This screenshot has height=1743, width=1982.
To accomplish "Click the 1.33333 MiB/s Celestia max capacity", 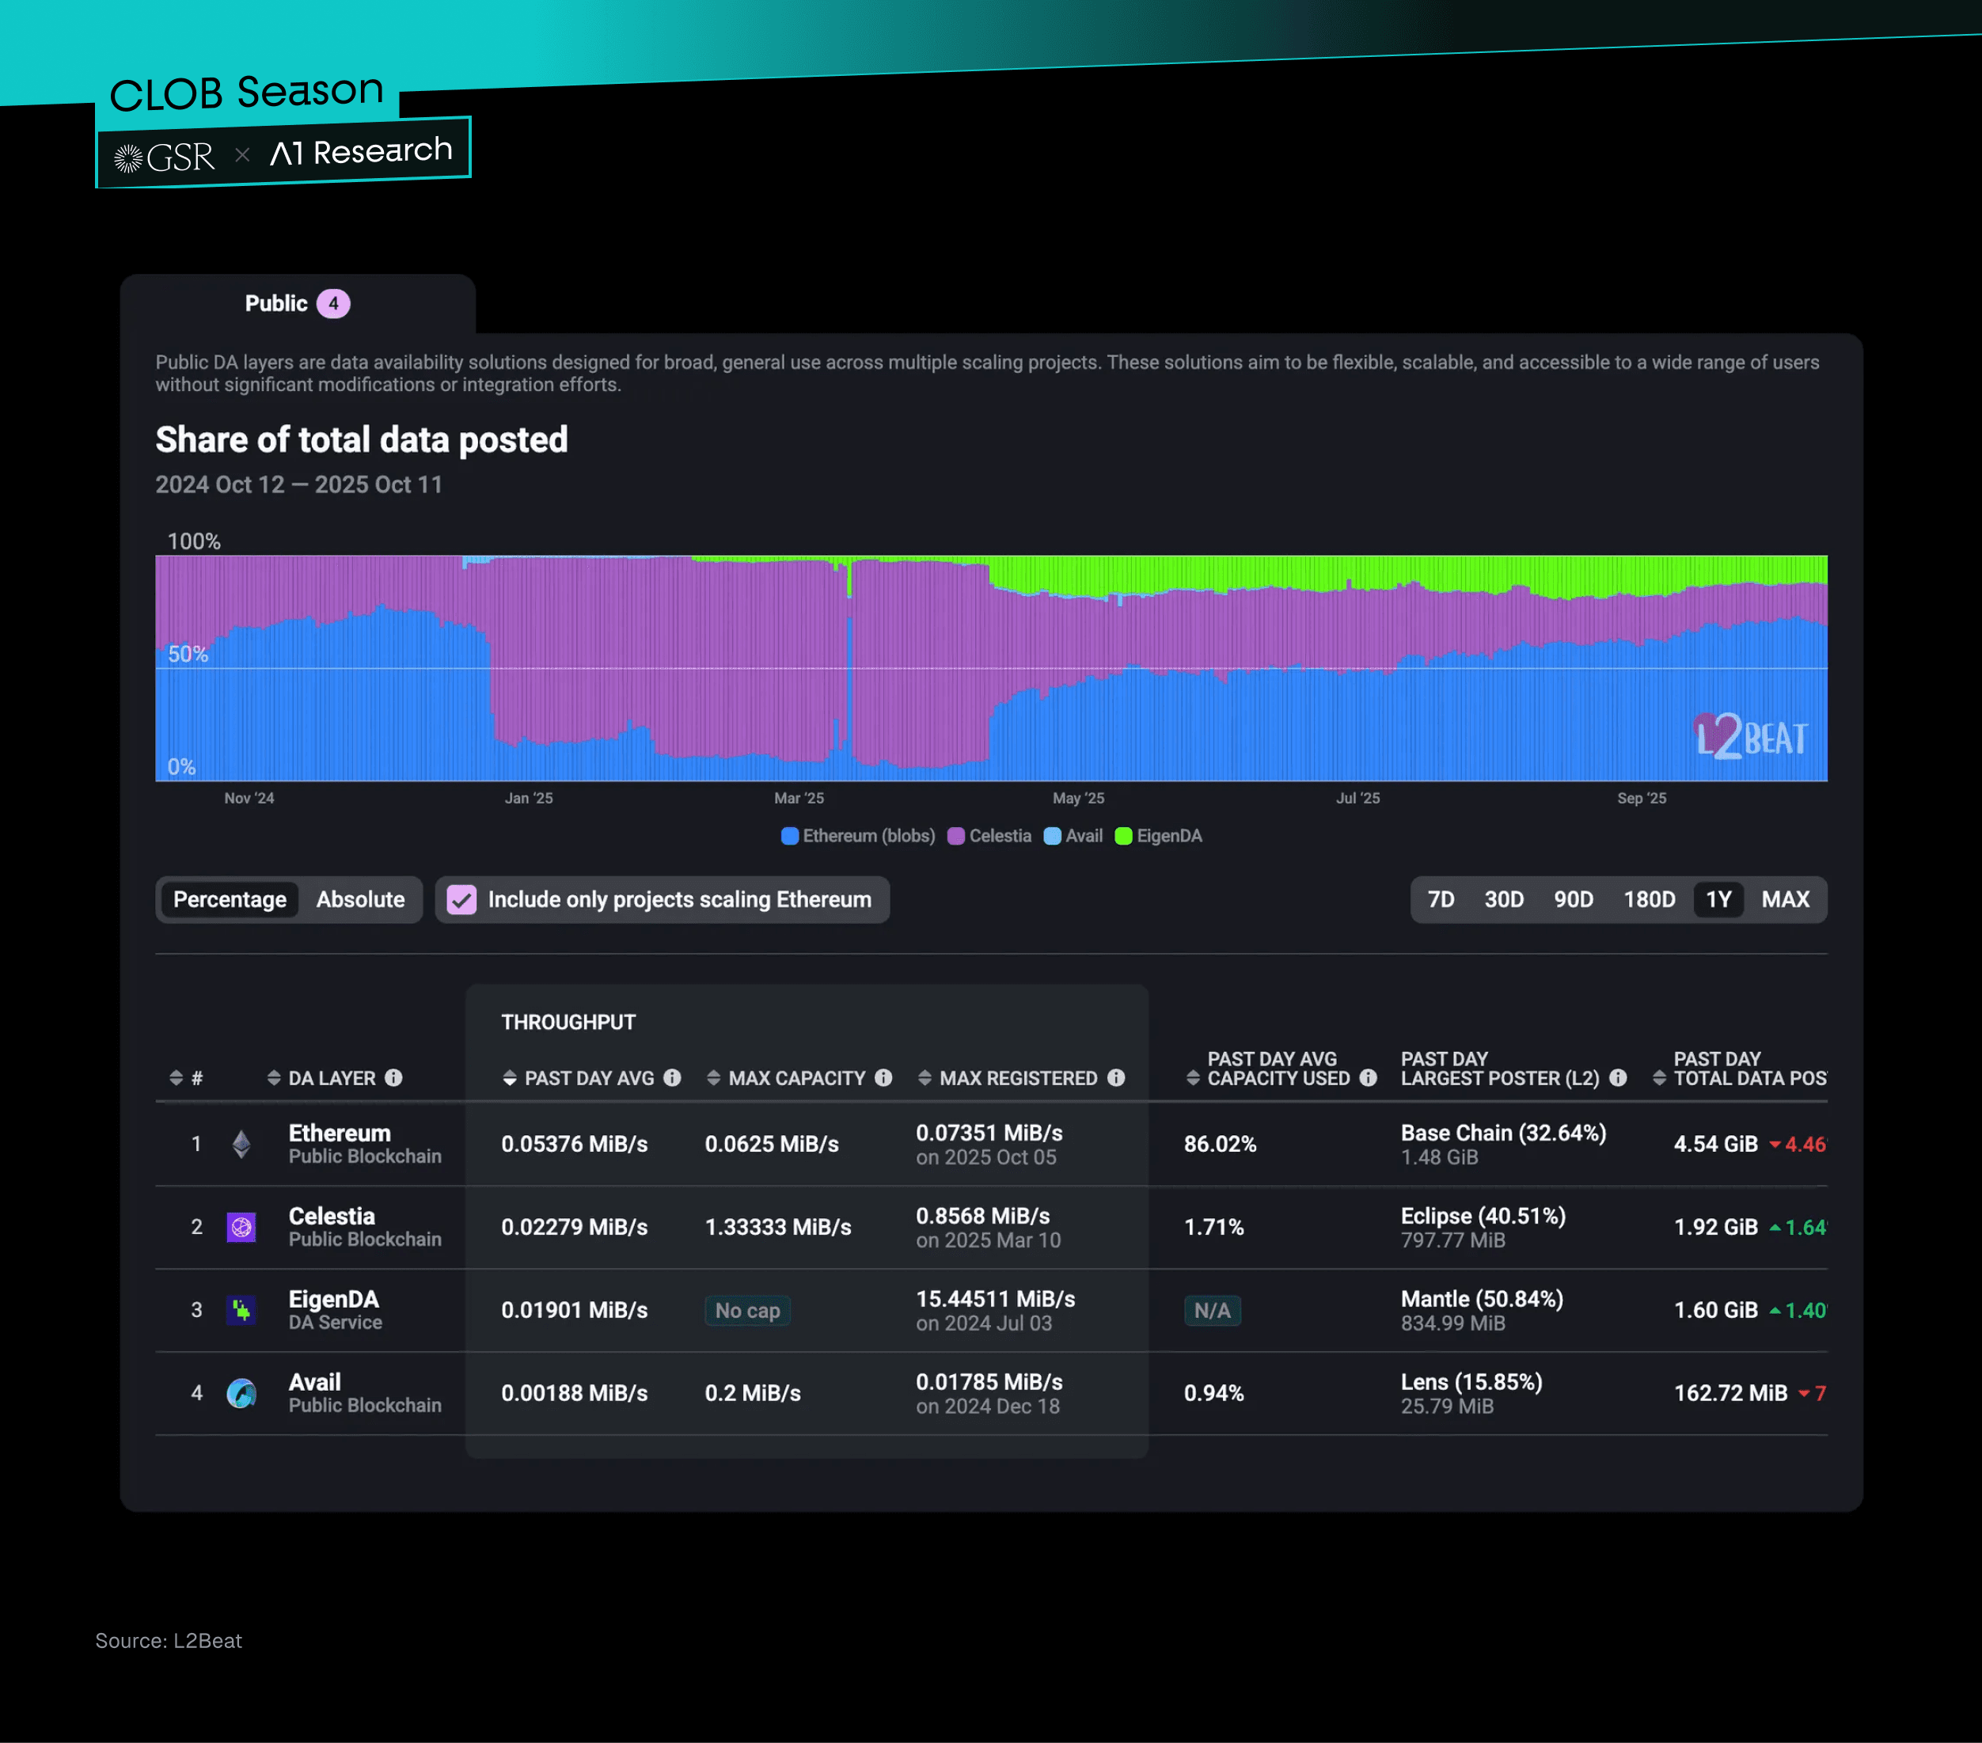I will point(777,1228).
